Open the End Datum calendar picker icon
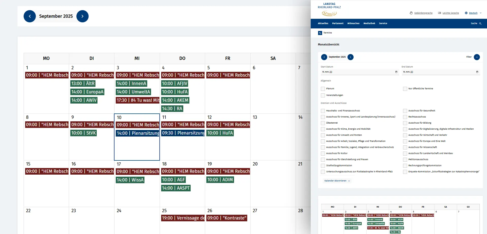 point(477,72)
